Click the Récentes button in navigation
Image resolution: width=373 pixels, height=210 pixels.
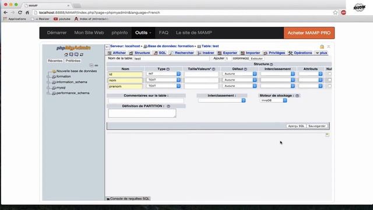(x=55, y=61)
